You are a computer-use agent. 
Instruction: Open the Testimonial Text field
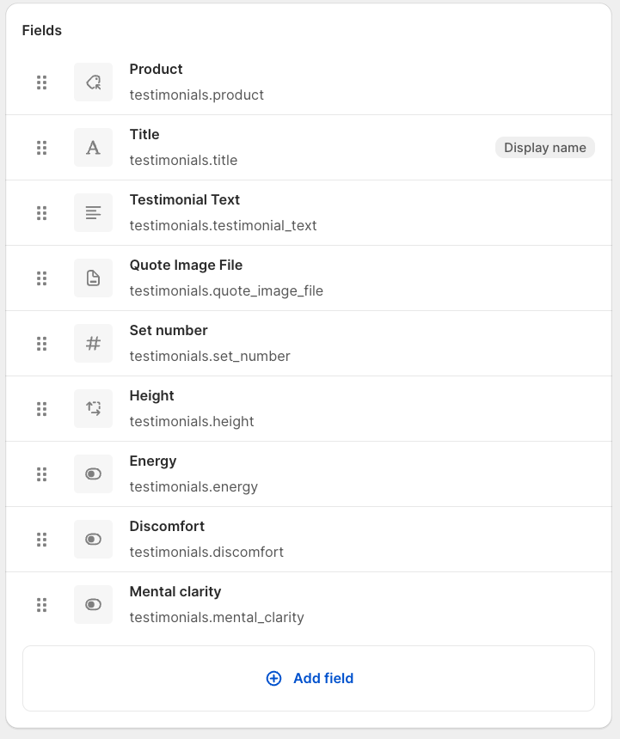pyautogui.click(x=184, y=200)
